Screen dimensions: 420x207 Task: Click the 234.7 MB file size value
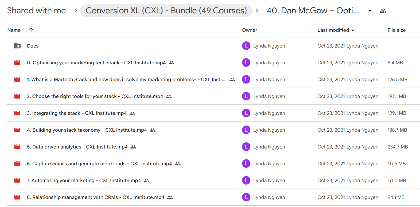(x=398, y=147)
